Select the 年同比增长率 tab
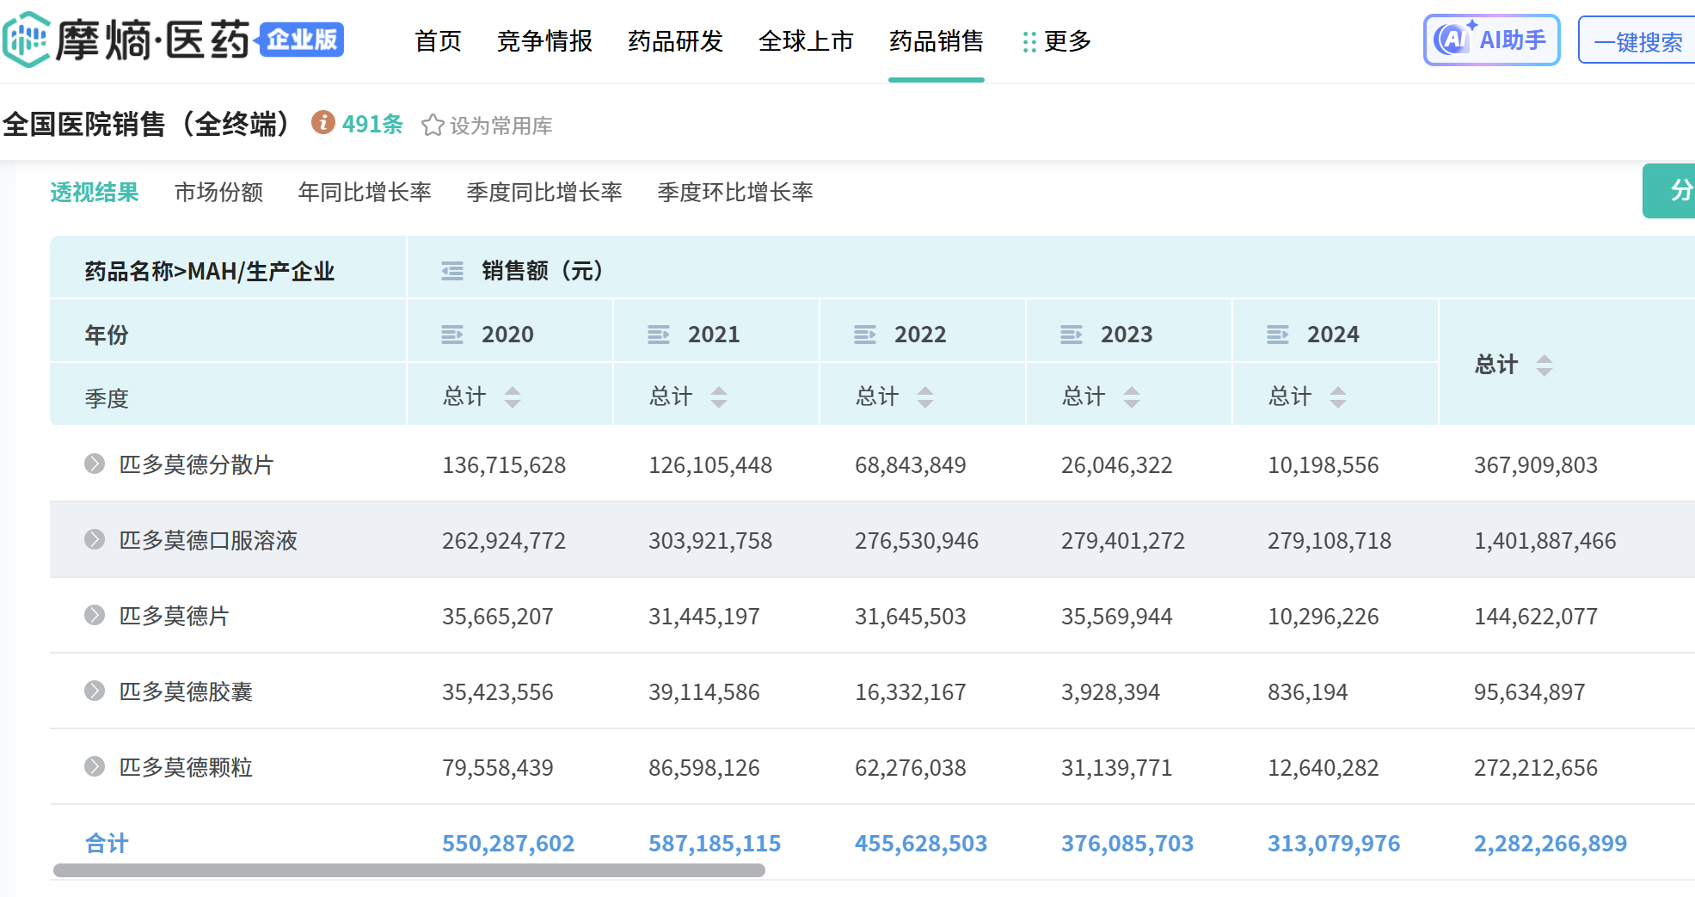Image resolution: width=1695 pixels, height=897 pixels. coord(365,192)
